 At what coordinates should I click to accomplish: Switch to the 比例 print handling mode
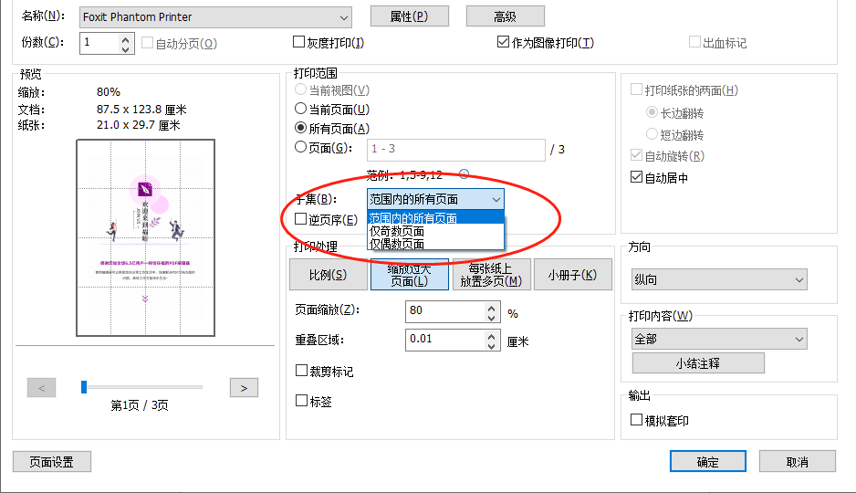tap(329, 275)
